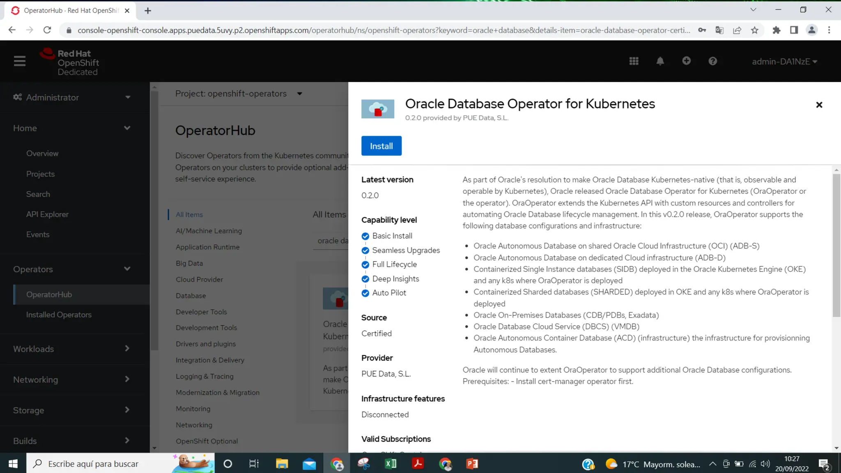Viewport: 841px width, 473px height.
Task: Open the hamburger navigation menu icon
Action: click(x=19, y=61)
